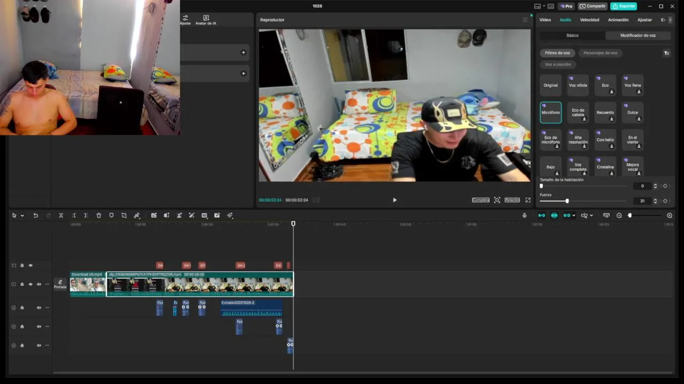Image resolution: width=684 pixels, height=384 pixels.
Task: Switch to the Velocidad tab
Action: (x=589, y=20)
